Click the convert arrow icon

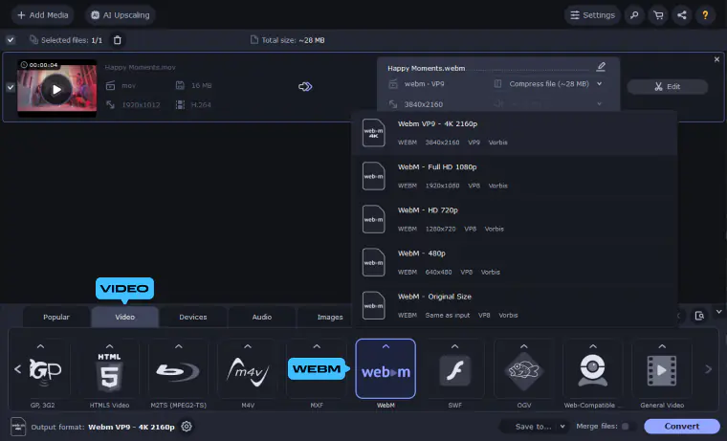[305, 86]
